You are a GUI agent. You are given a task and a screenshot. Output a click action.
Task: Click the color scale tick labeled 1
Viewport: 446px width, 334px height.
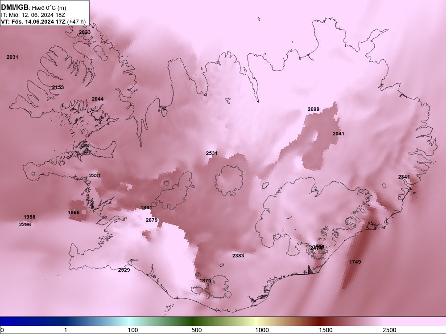click(x=66, y=330)
